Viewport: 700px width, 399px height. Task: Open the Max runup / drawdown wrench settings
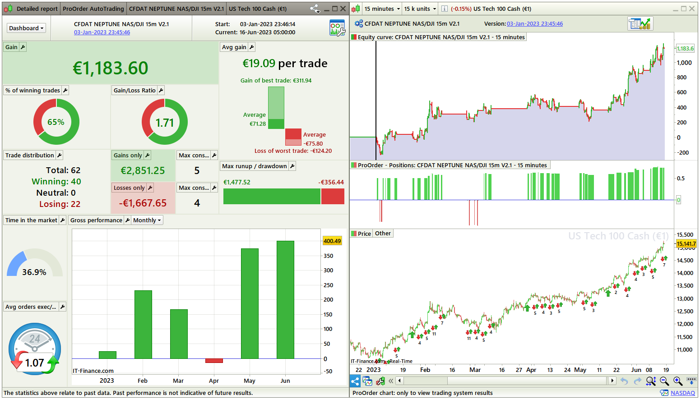[x=292, y=166]
